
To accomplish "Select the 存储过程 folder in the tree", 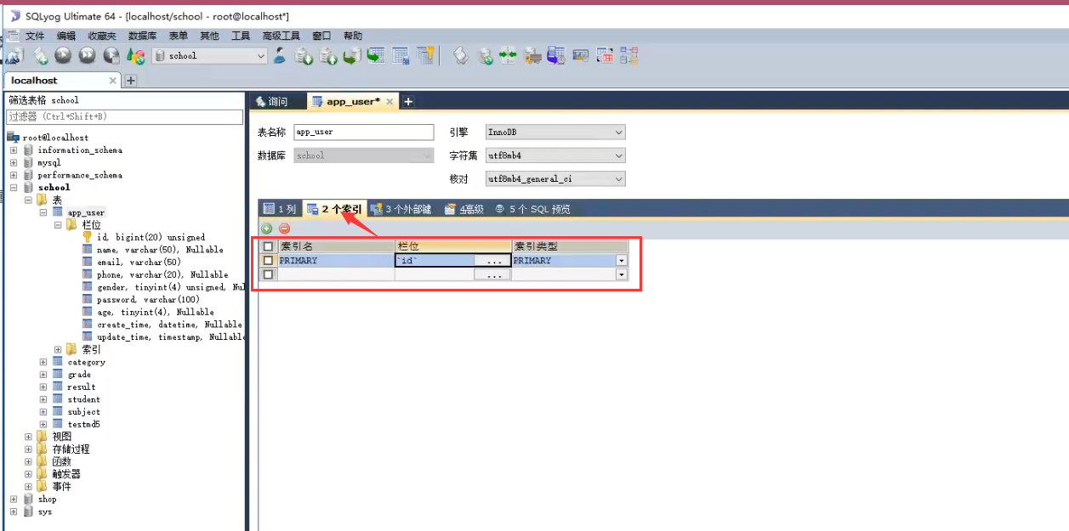I will [71, 449].
